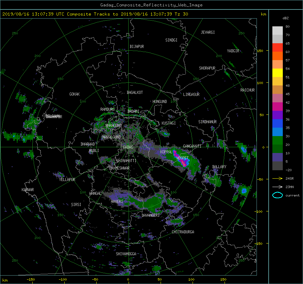Click the DHARWAD city label
The width and height of the screenshot is (303, 284).
pos(88,144)
